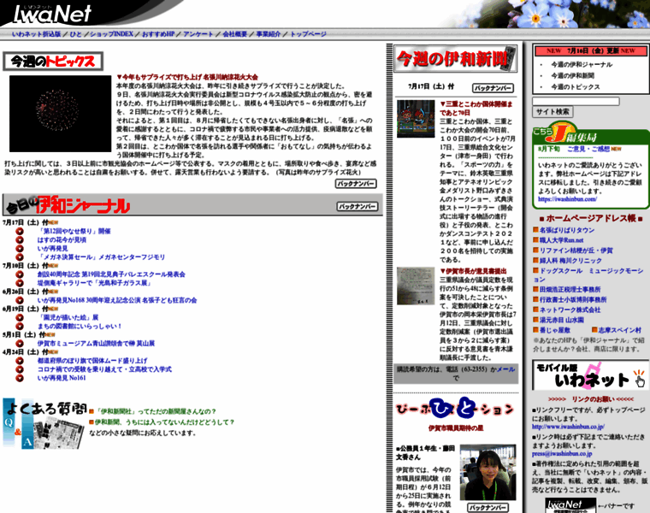This screenshot has height=513, width=650.
Task: Click the orange square beside 婦人科 梅川クリニック
Action: pyautogui.click(x=535, y=260)
